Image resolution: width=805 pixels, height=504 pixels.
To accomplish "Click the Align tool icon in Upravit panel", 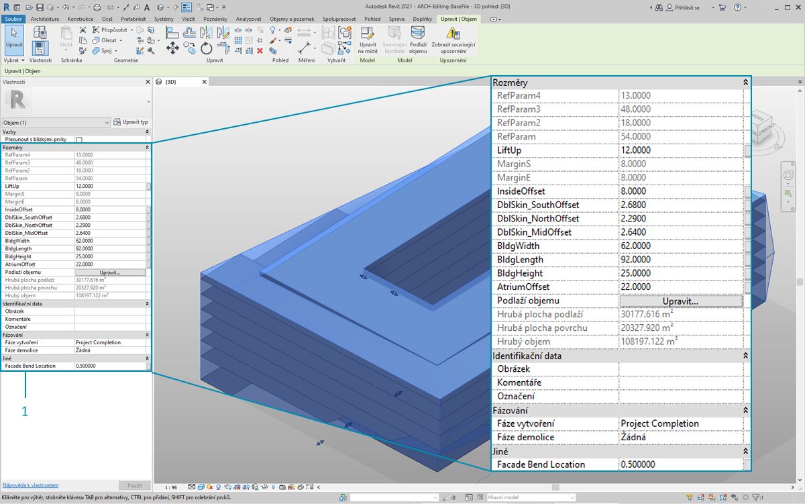I will pyautogui.click(x=172, y=32).
